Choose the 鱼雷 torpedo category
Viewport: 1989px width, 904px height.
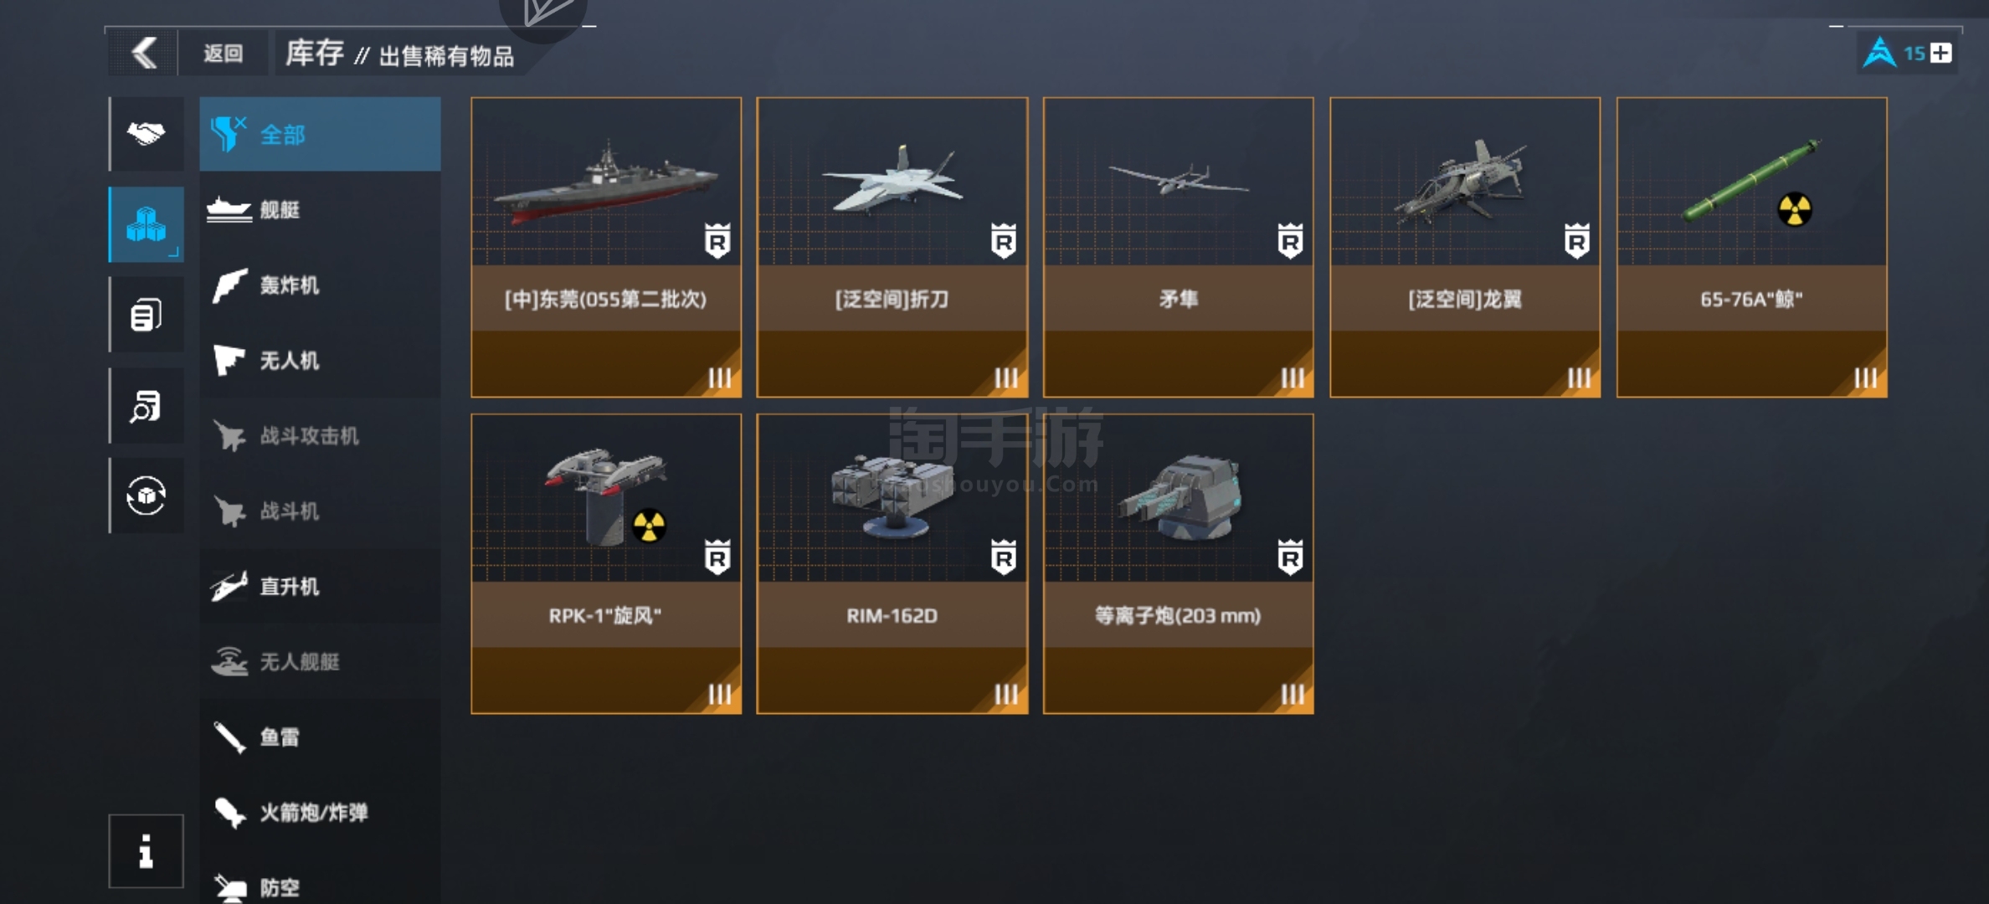tap(320, 737)
